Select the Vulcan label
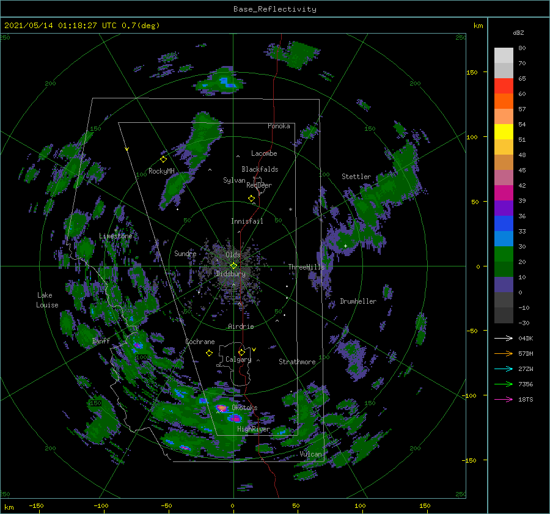Image resolution: width=550 pixels, height=514 pixels. [x=311, y=454]
